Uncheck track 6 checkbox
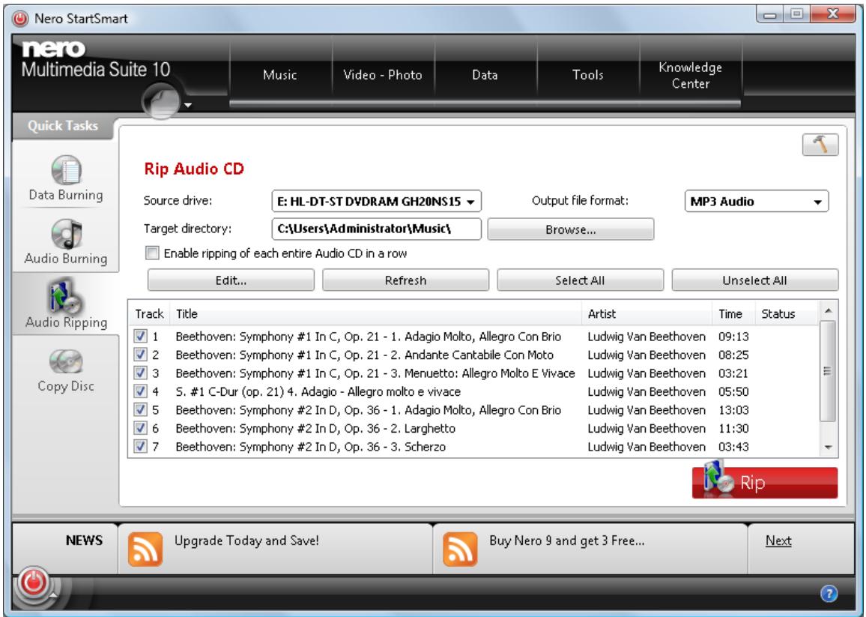 [141, 428]
